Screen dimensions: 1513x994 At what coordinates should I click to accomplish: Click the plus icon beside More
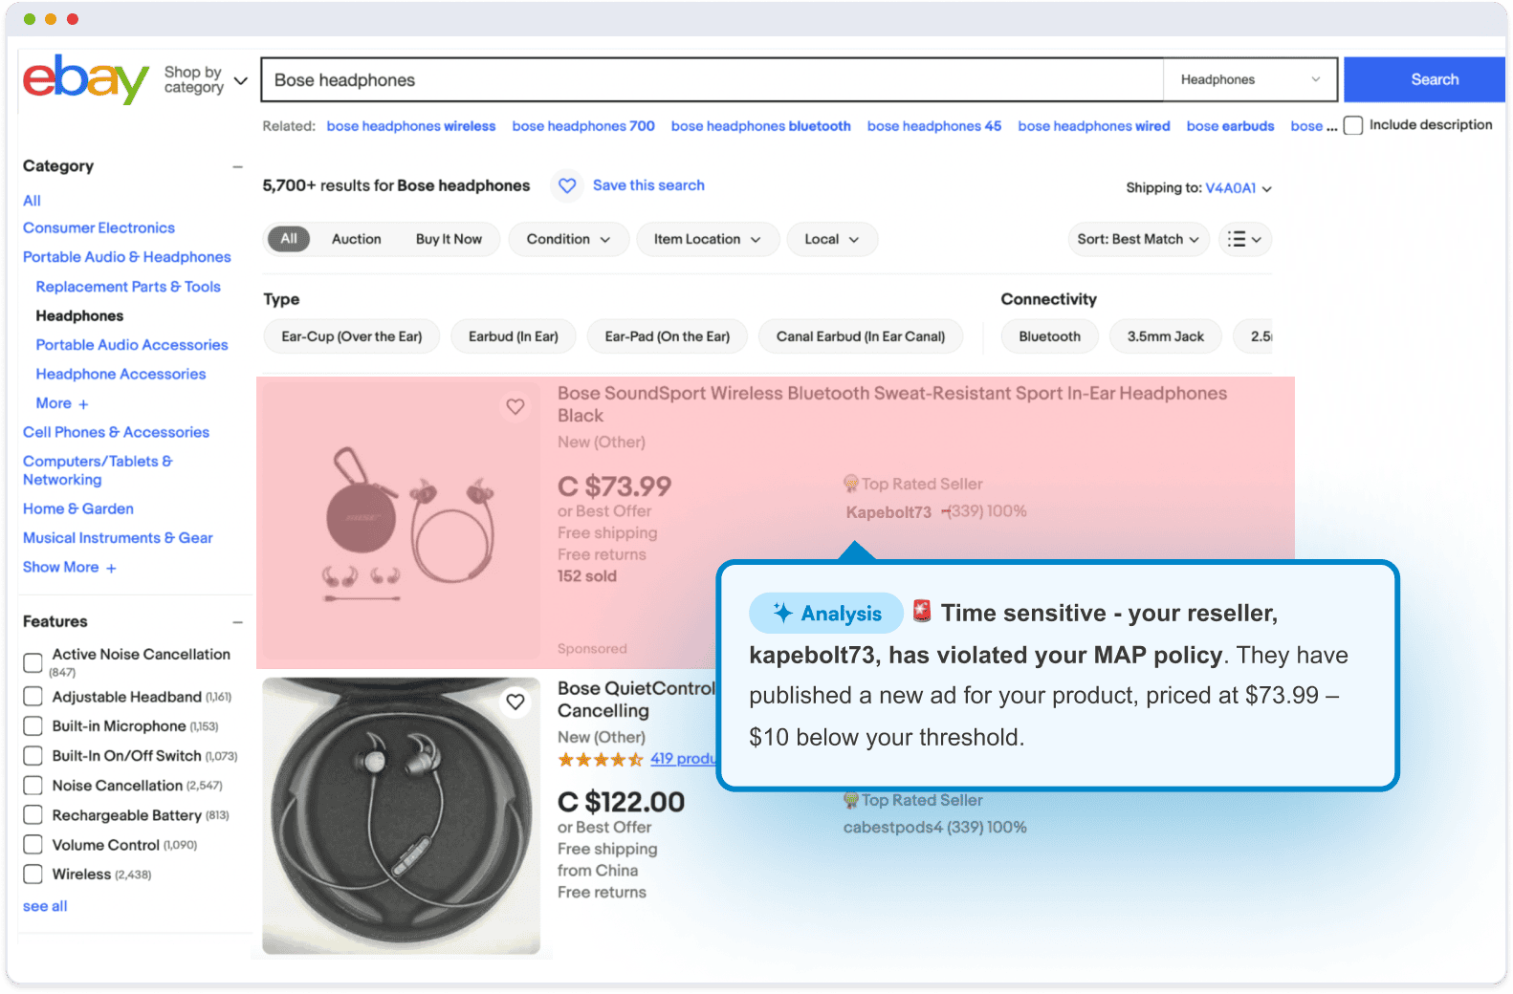pos(83,404)
